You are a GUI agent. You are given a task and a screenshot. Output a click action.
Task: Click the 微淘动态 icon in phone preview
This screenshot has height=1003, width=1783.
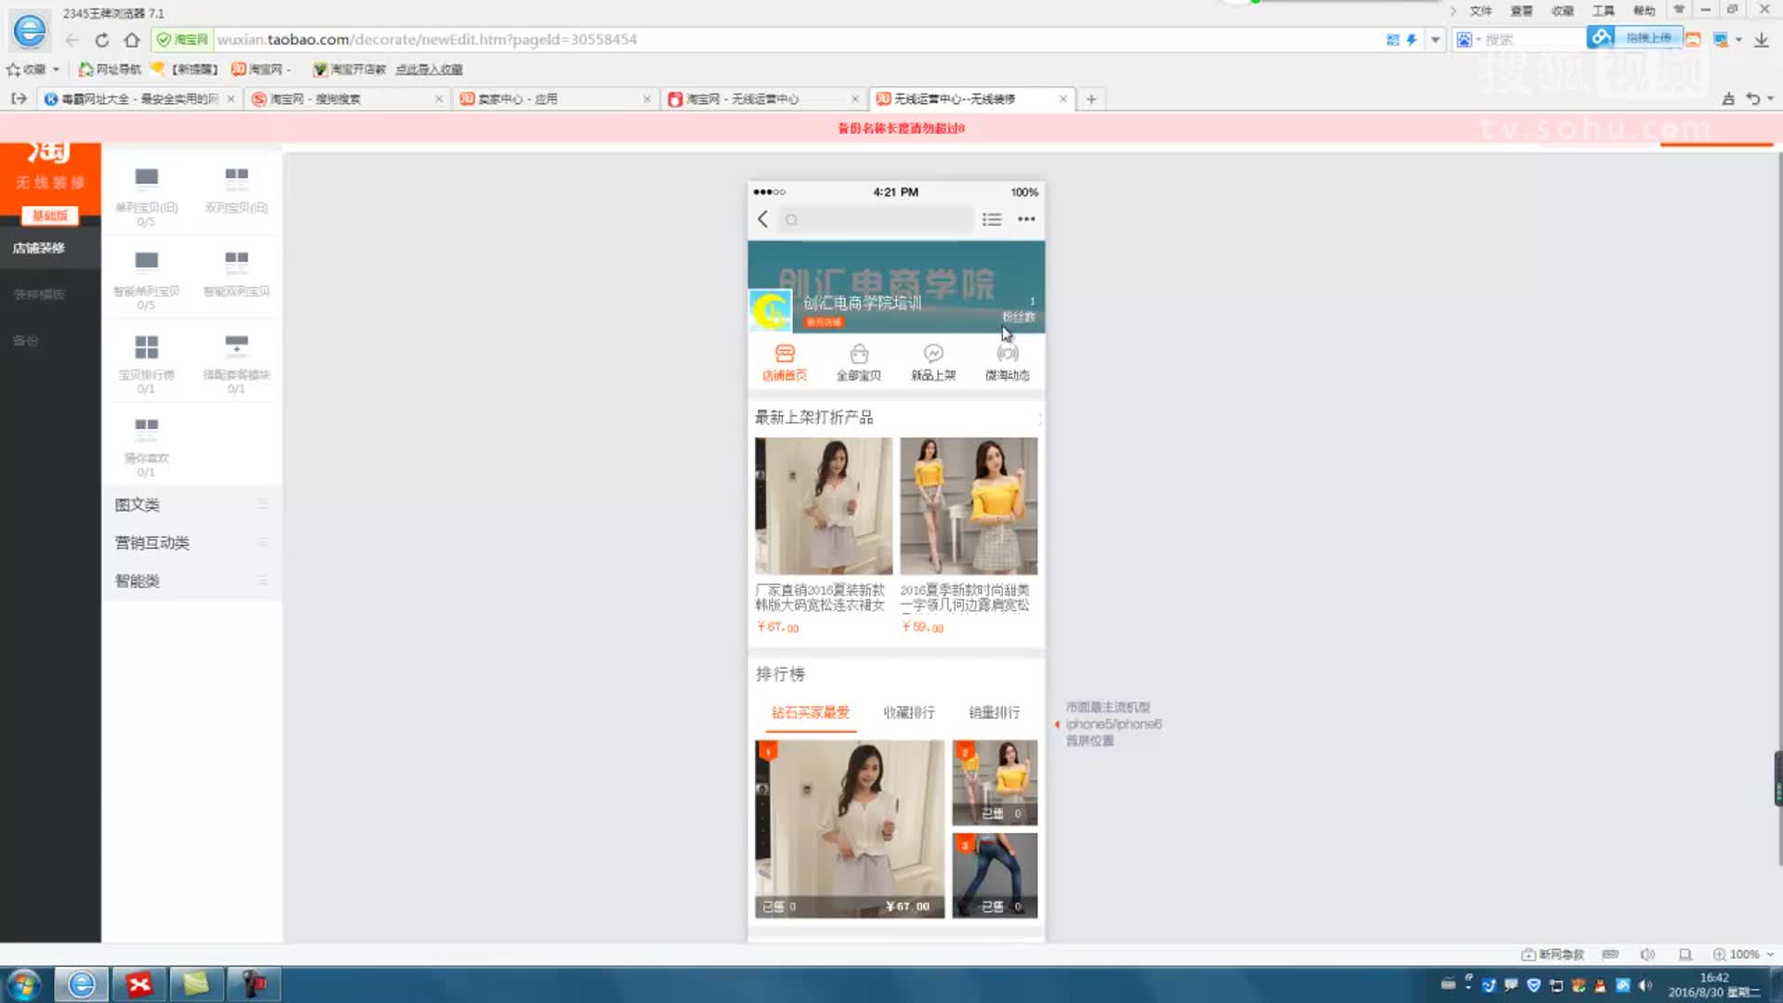pyautogui.click(x=1008, y=355)
